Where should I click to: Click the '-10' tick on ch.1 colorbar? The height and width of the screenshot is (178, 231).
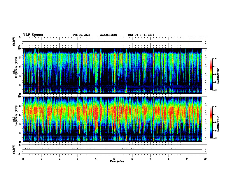tap(216, 90)
